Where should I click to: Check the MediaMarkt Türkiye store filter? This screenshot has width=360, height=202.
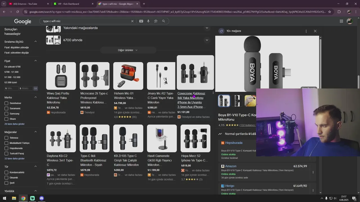(x=6, y=143)
